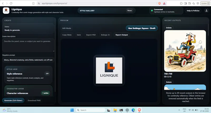
Task: Click the Character references 1 active badge
Action: coord(45,93)
